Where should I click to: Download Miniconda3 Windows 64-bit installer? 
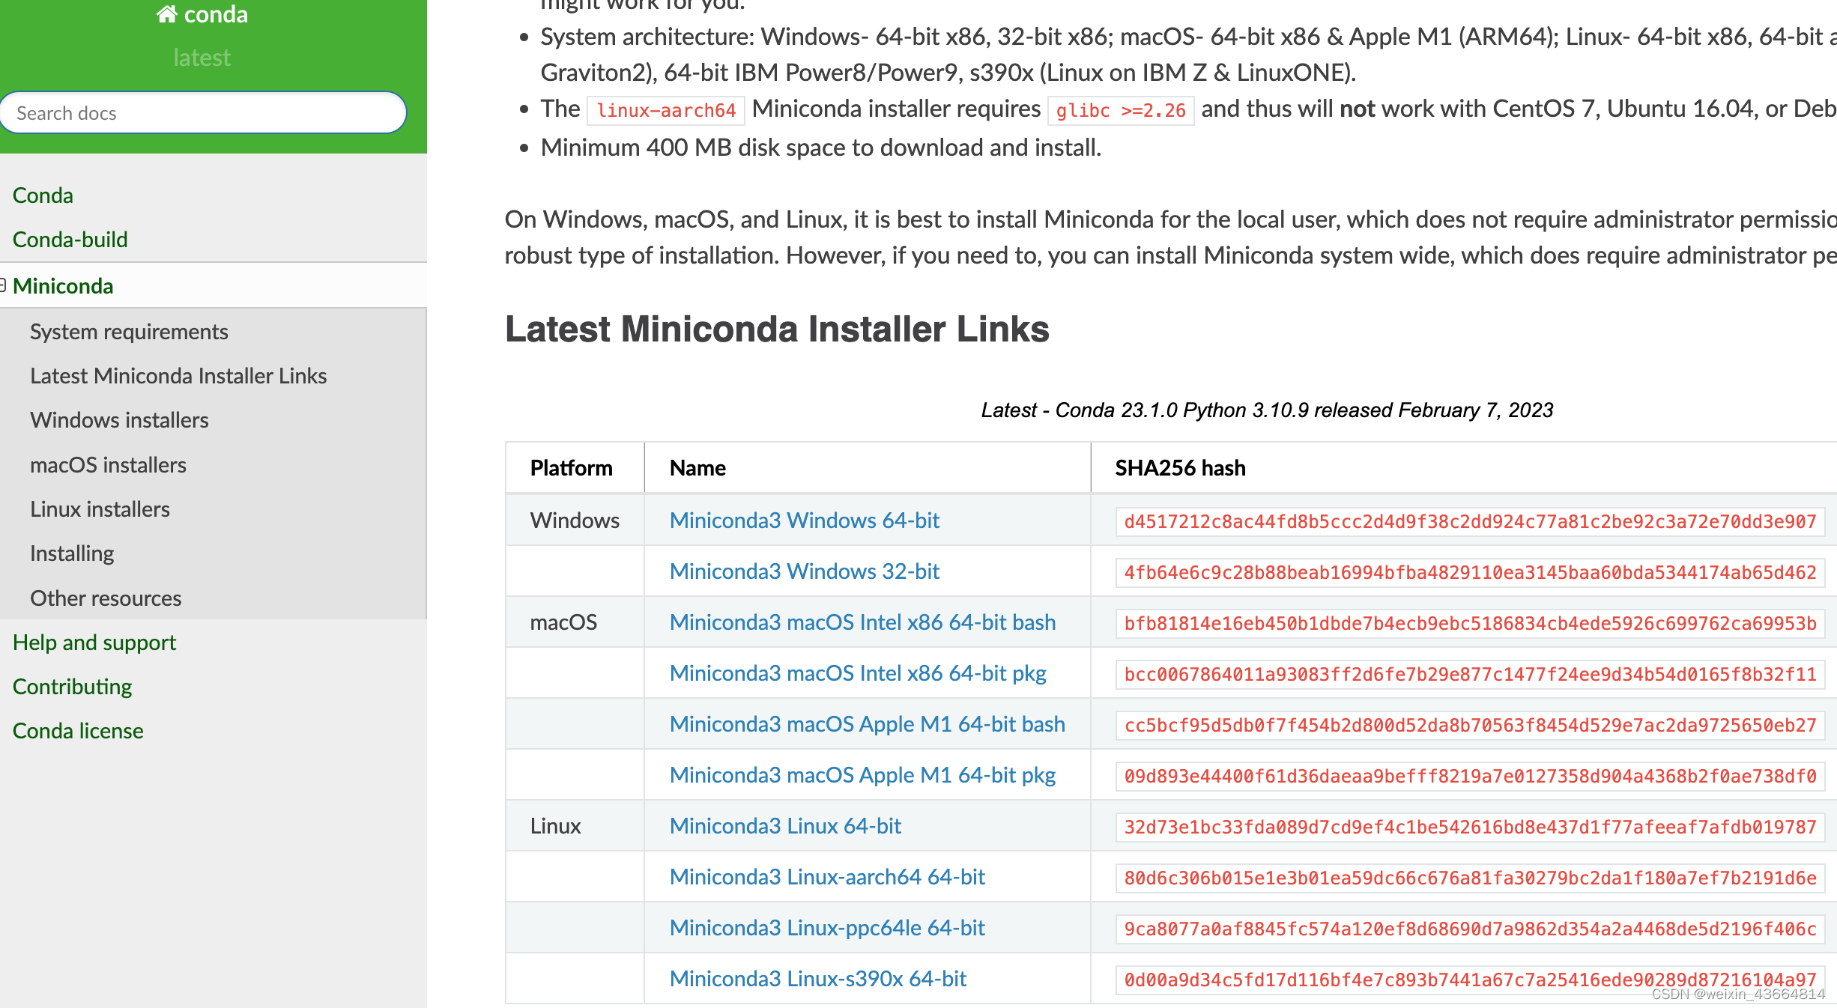pos(804,520)
